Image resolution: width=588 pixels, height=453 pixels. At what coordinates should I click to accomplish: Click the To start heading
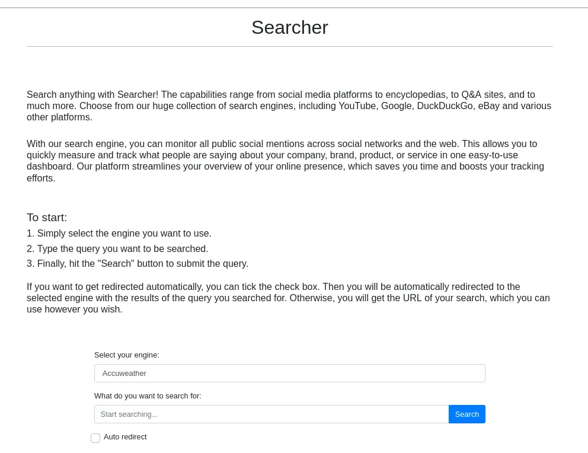[47, 217]
